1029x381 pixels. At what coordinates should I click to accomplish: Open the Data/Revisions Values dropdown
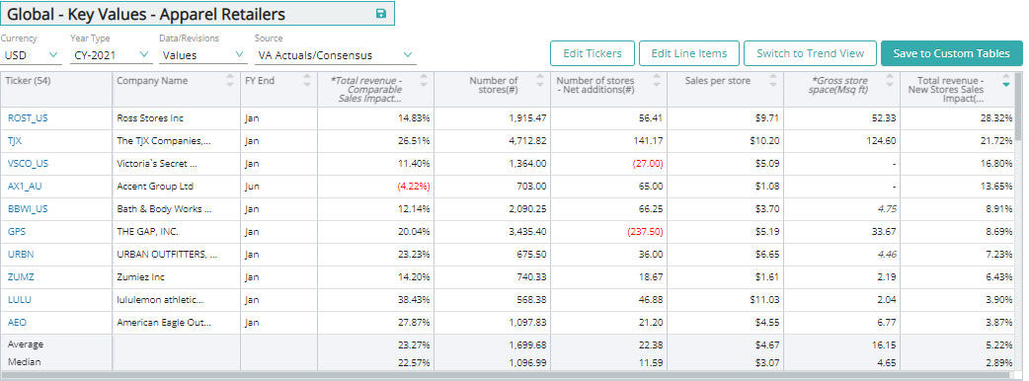[x=202, y=55]
